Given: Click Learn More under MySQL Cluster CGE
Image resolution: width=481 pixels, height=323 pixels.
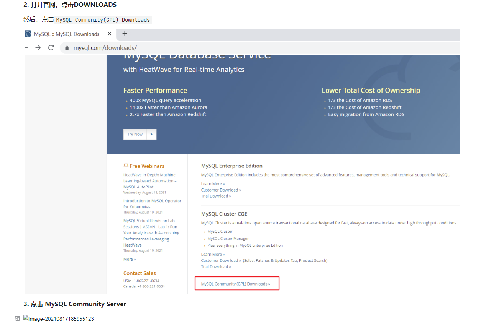Looking at the screenshot, I should [213, 254].
